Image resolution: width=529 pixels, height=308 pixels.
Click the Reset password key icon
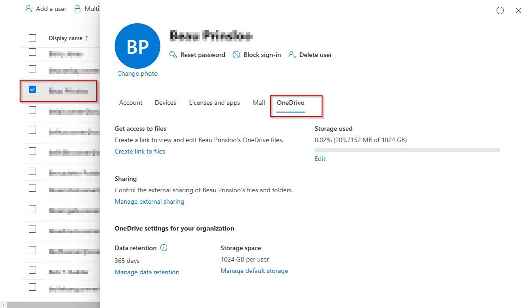click(x=173, y=54)
